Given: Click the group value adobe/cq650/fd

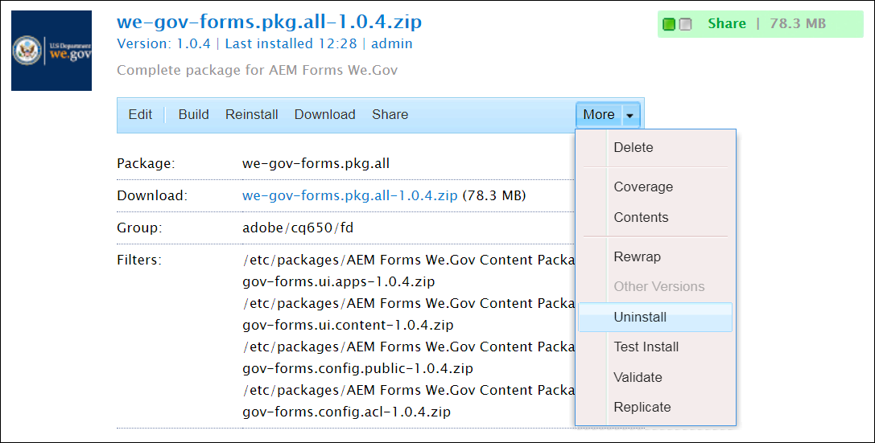Looking at the screenshot, I should pos(298,228).
